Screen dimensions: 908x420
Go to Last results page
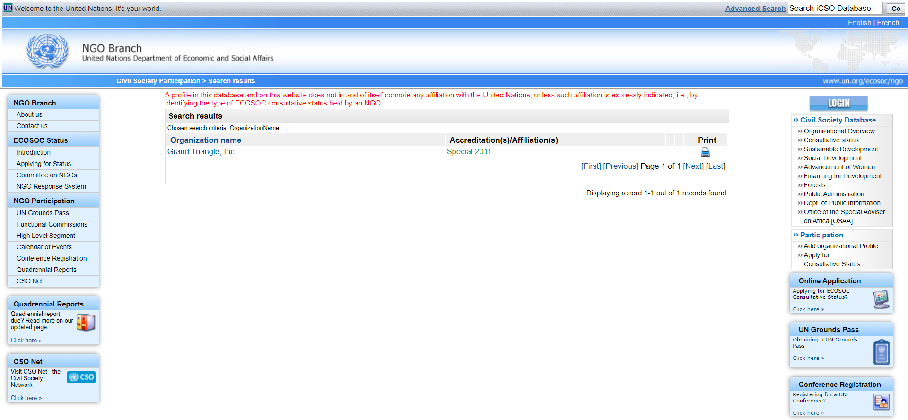716,166
